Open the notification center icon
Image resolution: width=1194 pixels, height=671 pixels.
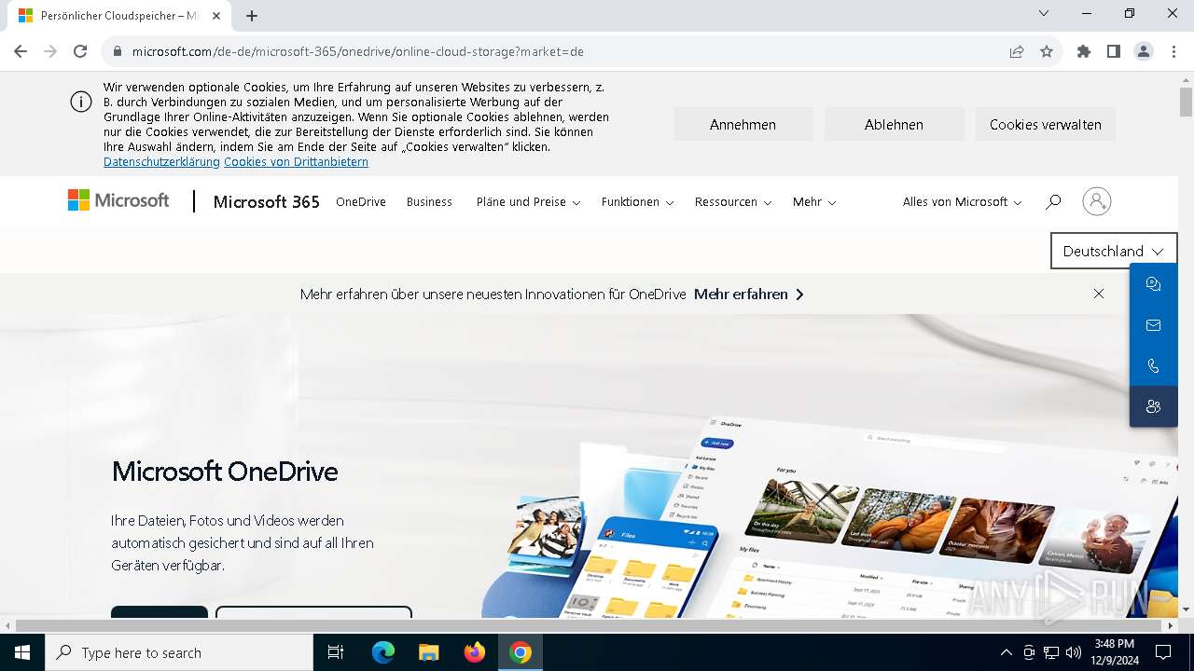[1163, 652]
